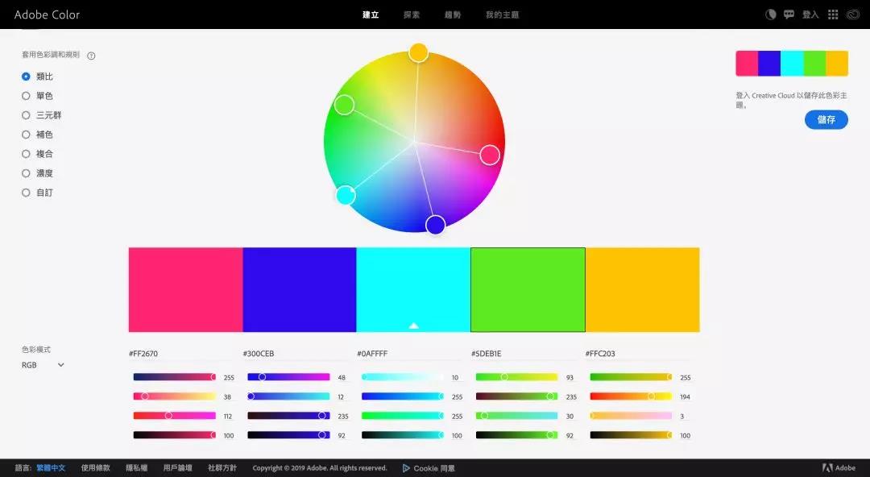Select the pink #FF2670 large swatch
This screenshot has width=870, height=477.
[x=186, y=290]
